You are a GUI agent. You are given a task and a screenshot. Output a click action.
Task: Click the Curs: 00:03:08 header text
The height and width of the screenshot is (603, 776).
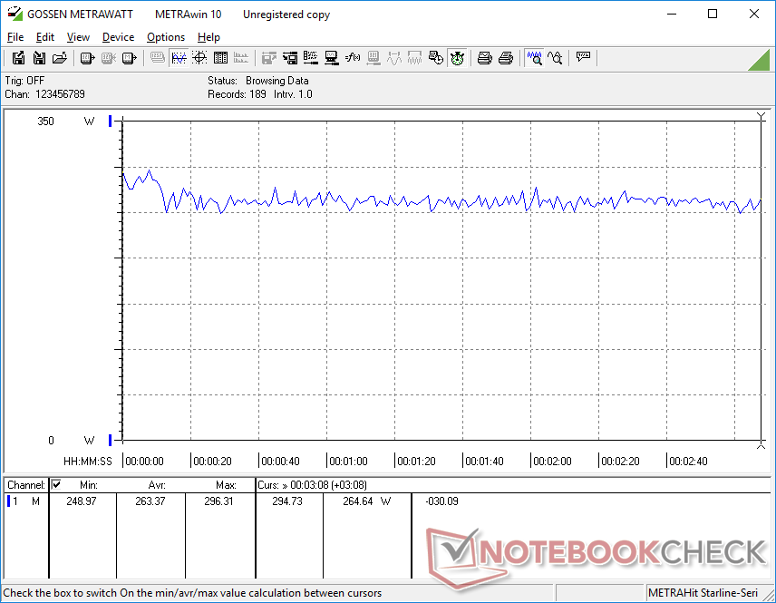pos(312,485)
